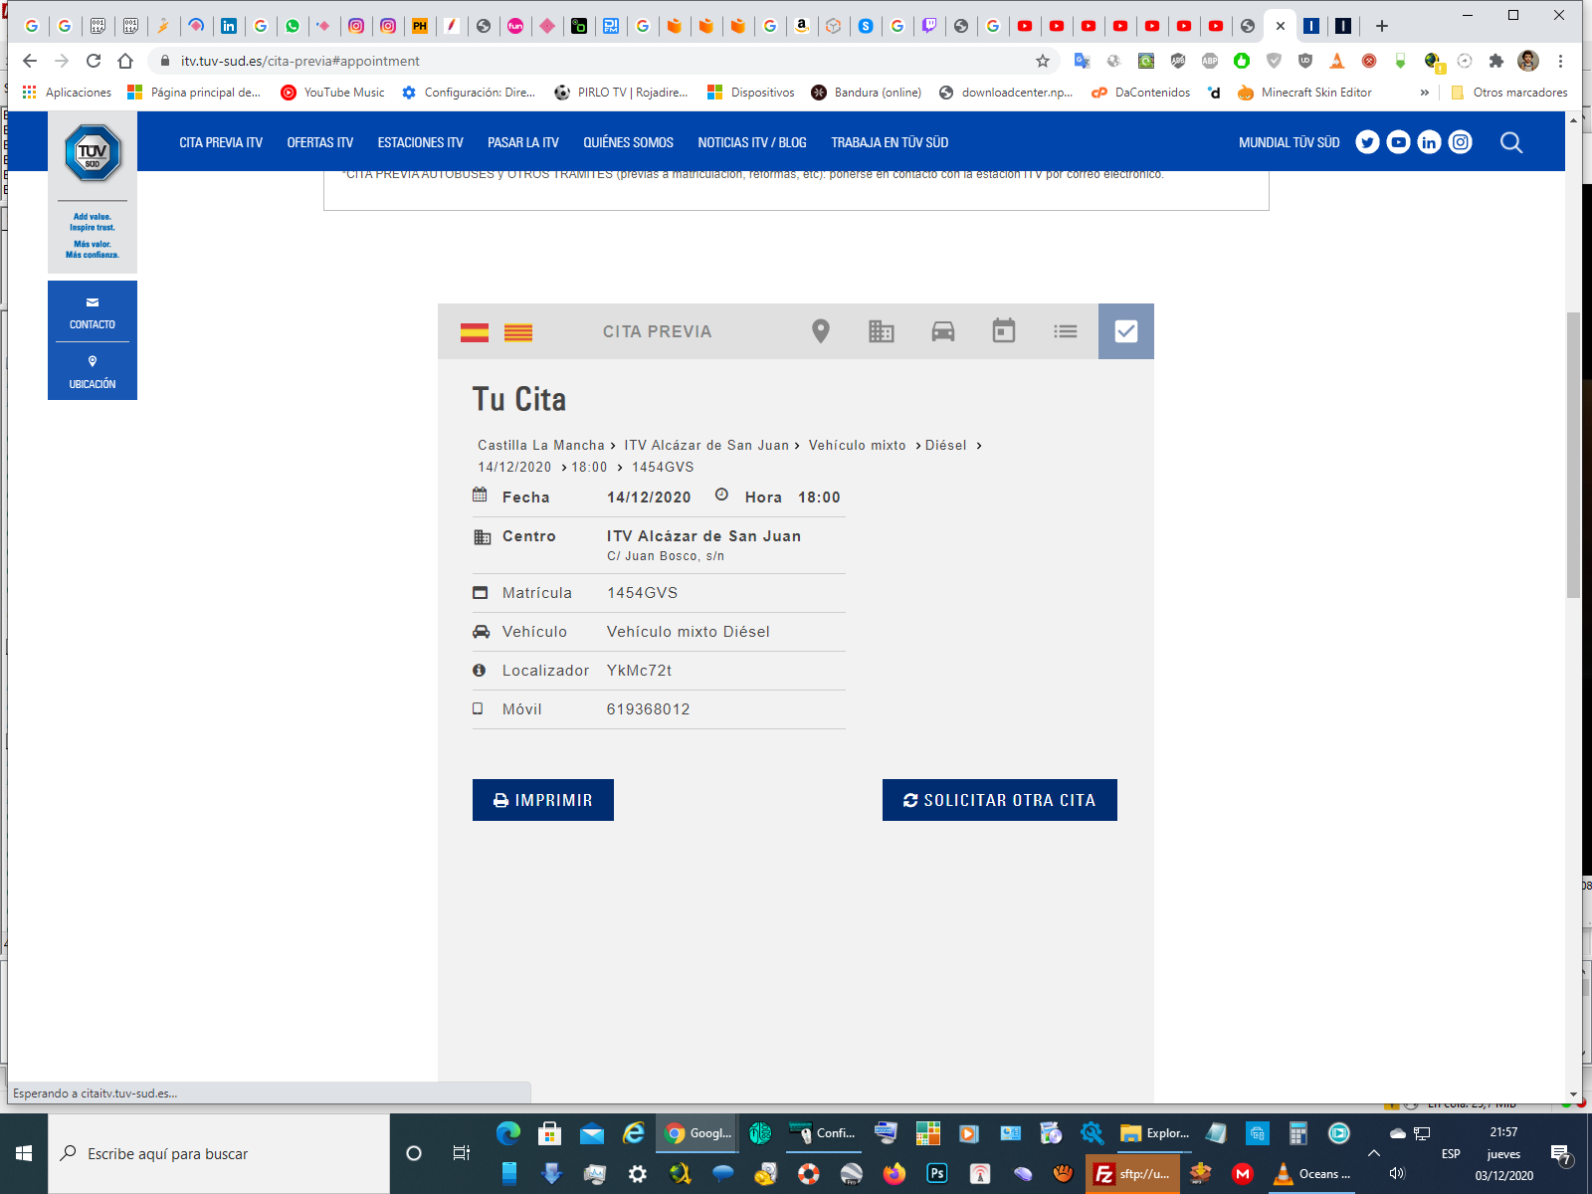The height and width of the screenshot is (1194, 1592).
Task: Go to ESTACIONES ITV menu item
Action: 420,142
